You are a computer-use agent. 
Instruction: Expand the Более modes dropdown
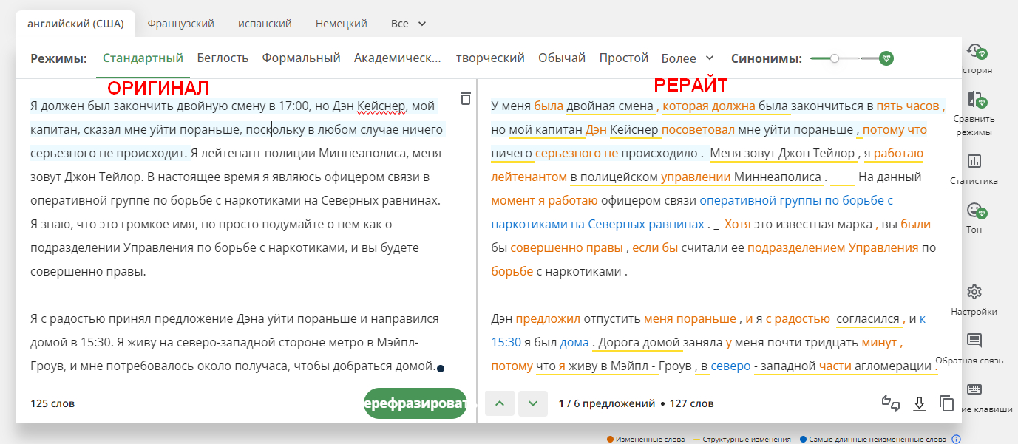click(x=688, y=58)
